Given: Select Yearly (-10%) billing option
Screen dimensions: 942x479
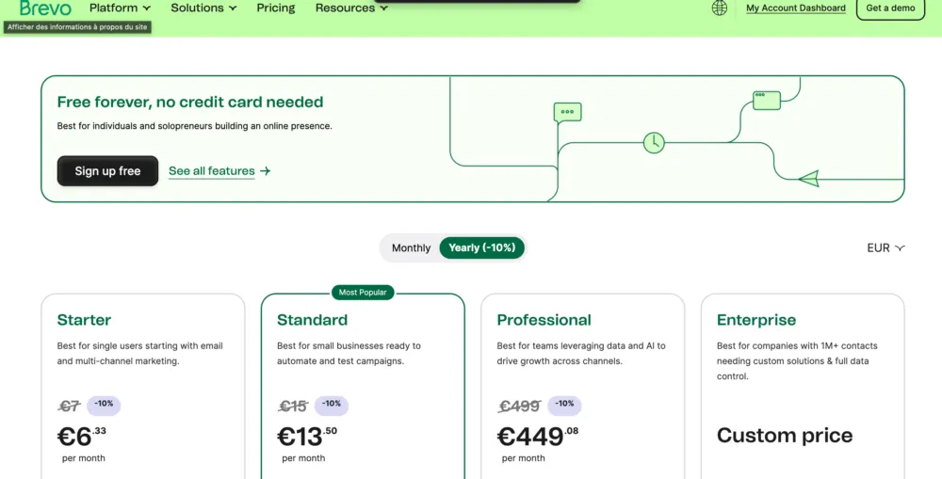Looking at the screenshot, I should point(481,247).
